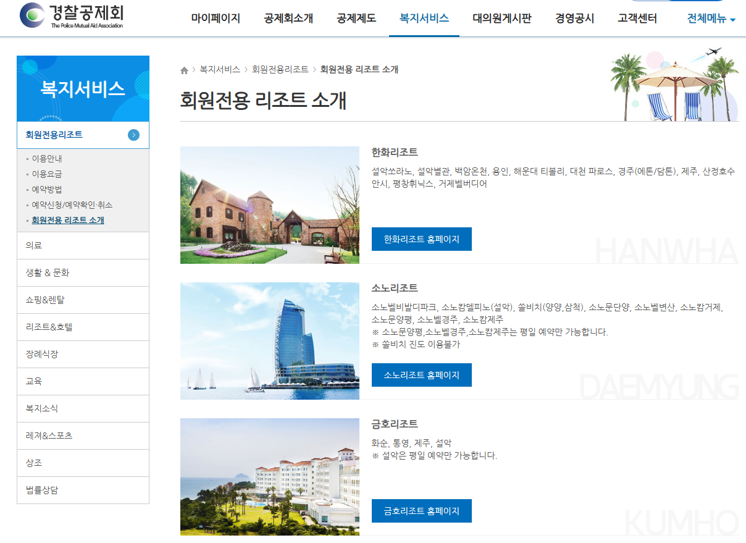
Task: Open 리조트&호텔 sidebar category
Action: [83, 327]
